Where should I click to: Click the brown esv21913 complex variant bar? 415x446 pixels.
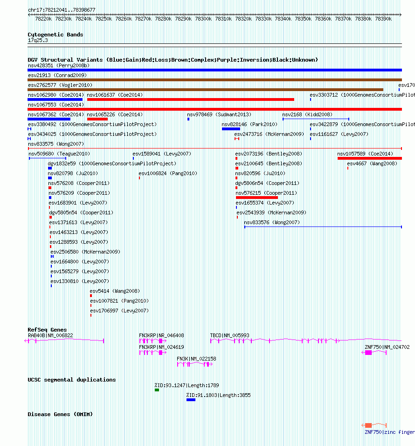click(215, 80)
